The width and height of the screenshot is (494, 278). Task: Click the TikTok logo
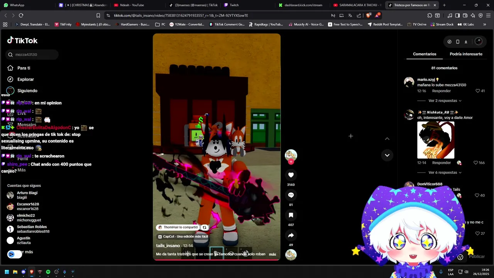(22, 41)
